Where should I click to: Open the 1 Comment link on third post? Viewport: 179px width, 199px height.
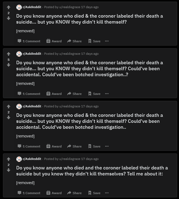click(29, 146)
